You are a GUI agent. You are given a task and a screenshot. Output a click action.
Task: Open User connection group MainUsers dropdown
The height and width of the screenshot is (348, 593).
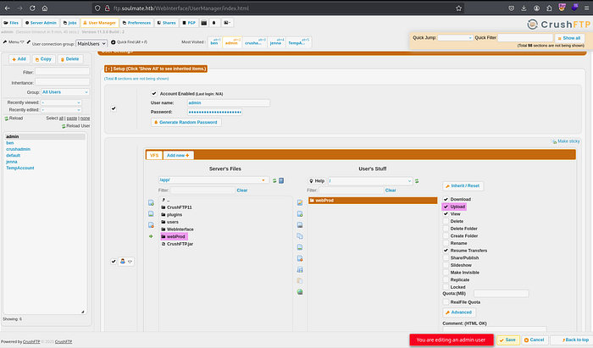click(x=91, y=44)
